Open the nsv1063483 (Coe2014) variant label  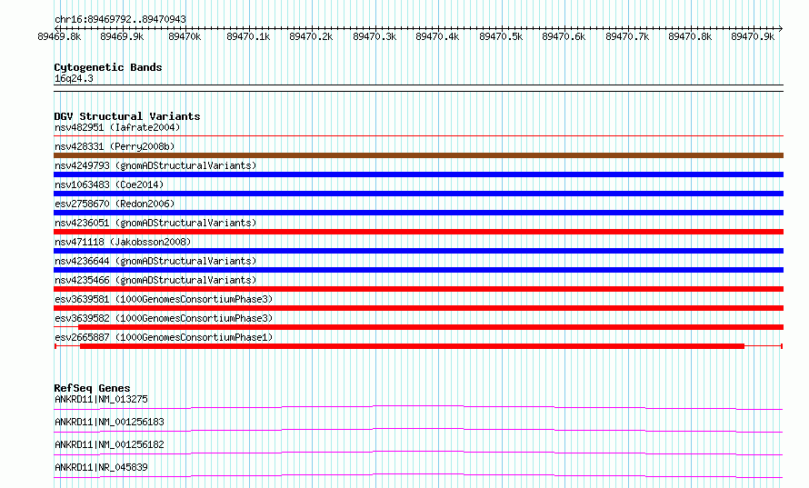tap(109, 184)
